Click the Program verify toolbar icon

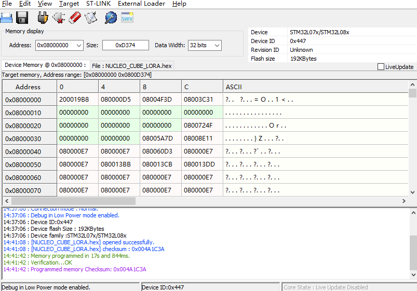(91, 18)
